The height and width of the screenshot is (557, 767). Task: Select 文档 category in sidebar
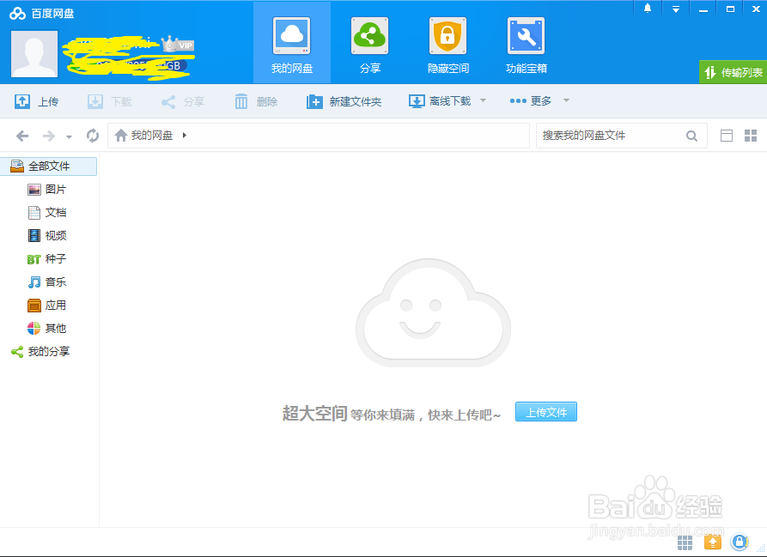(47, 213)
